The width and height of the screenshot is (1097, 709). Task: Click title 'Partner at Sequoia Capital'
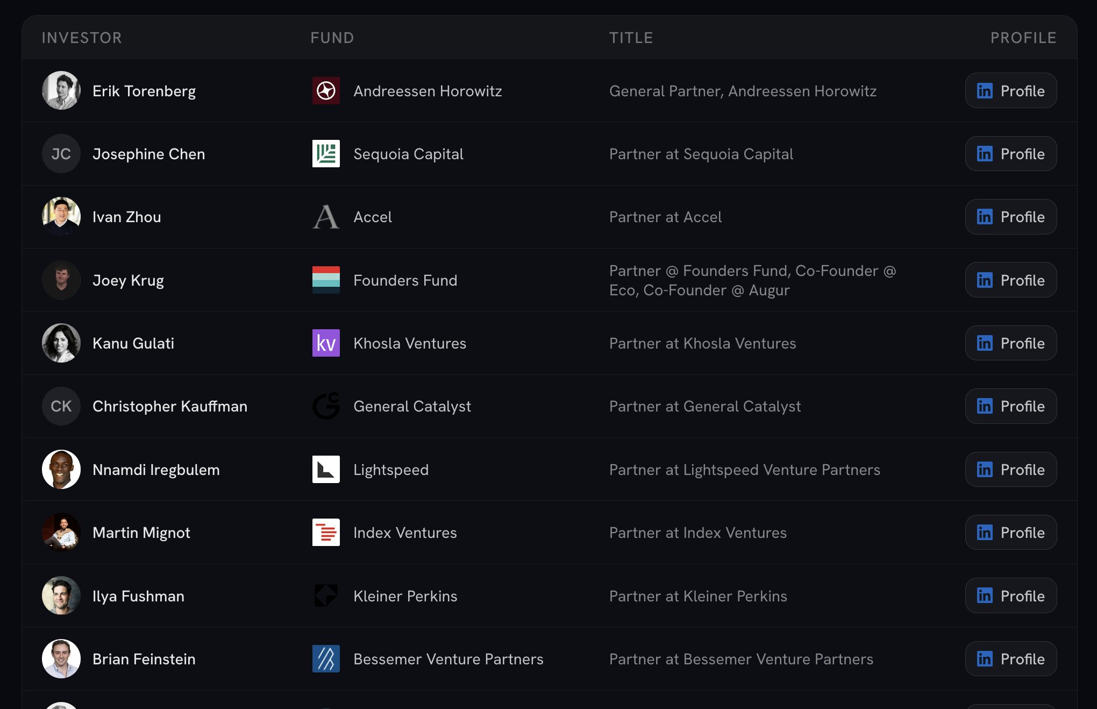701,154
